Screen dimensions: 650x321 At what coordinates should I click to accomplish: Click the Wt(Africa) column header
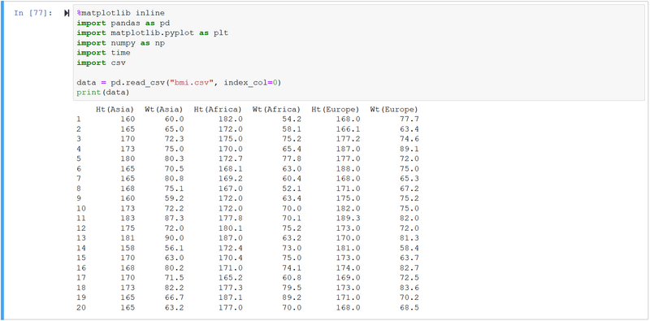(276, 110)
